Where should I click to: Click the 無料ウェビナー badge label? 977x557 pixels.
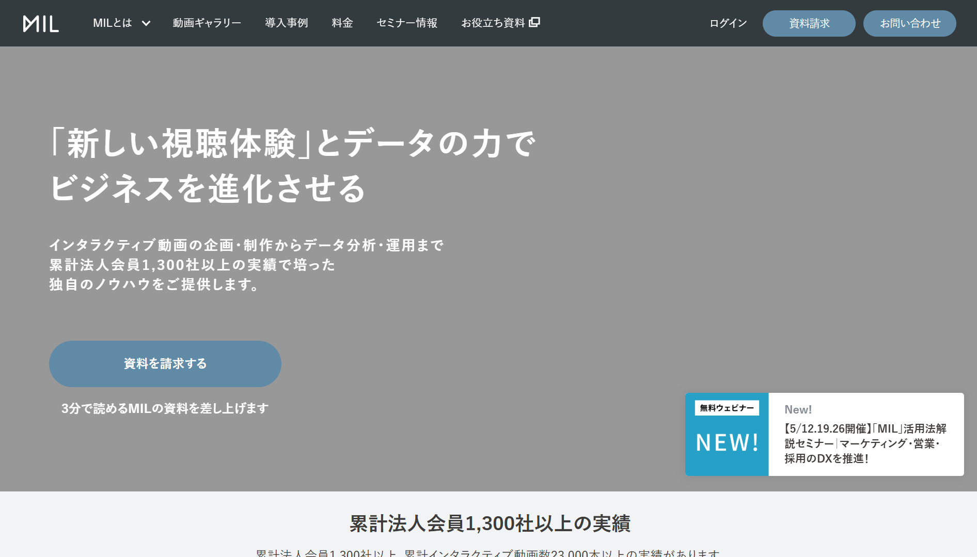[727, 408]
